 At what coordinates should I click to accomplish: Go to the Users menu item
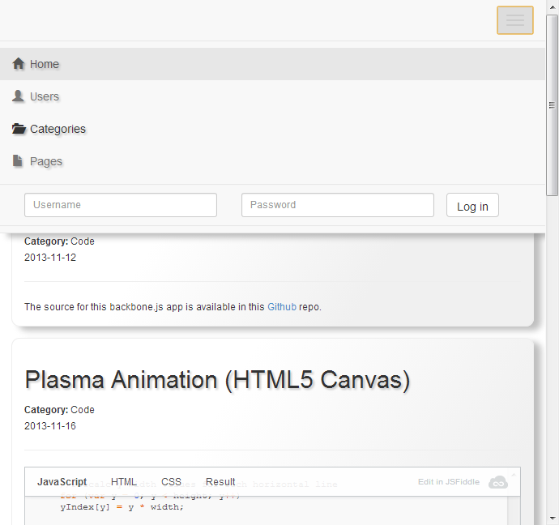click(x=45, y=96)
